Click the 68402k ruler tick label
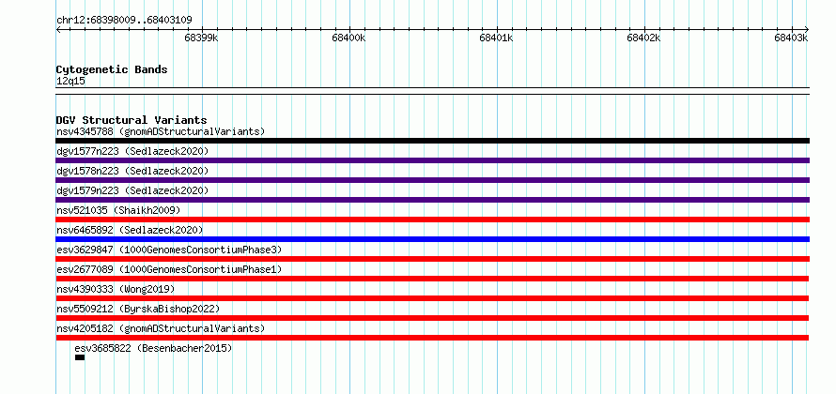Image resolution: width=836 pixels, height=394 pixels. (x=643, y=38)
